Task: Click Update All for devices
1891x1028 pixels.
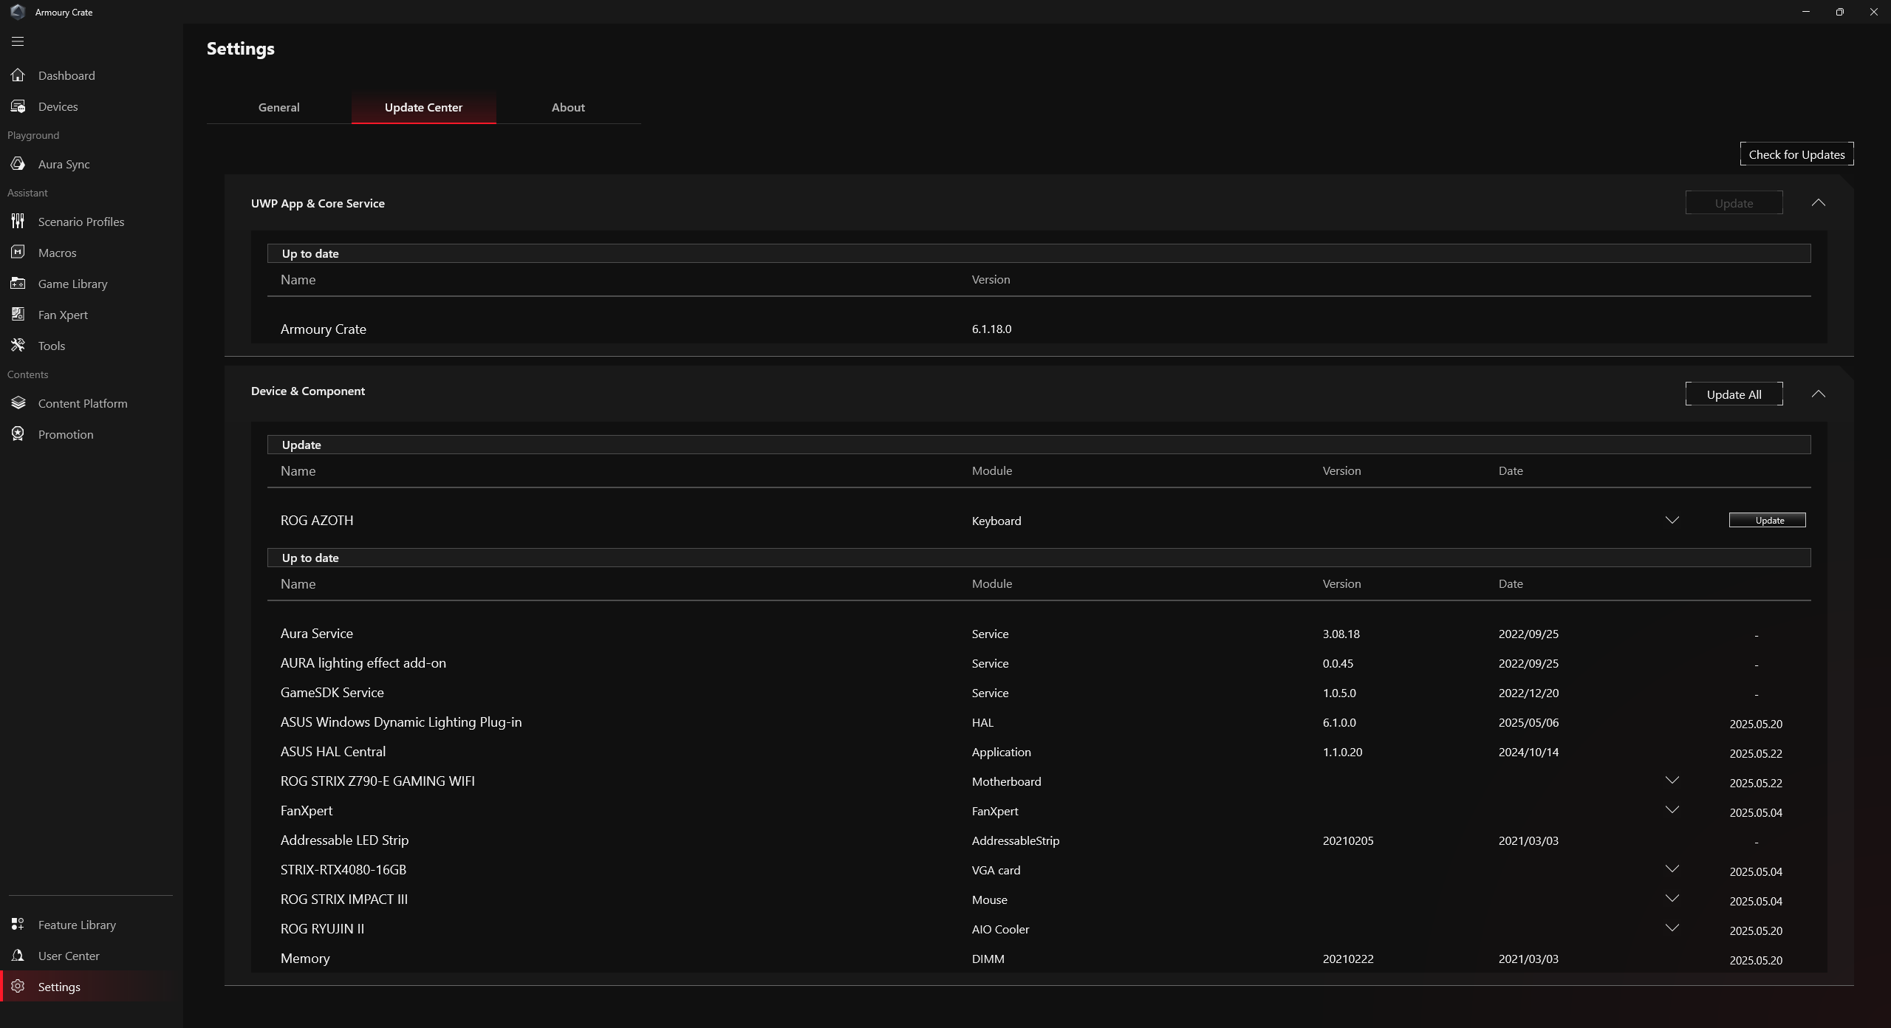Action: [1734, 394]
